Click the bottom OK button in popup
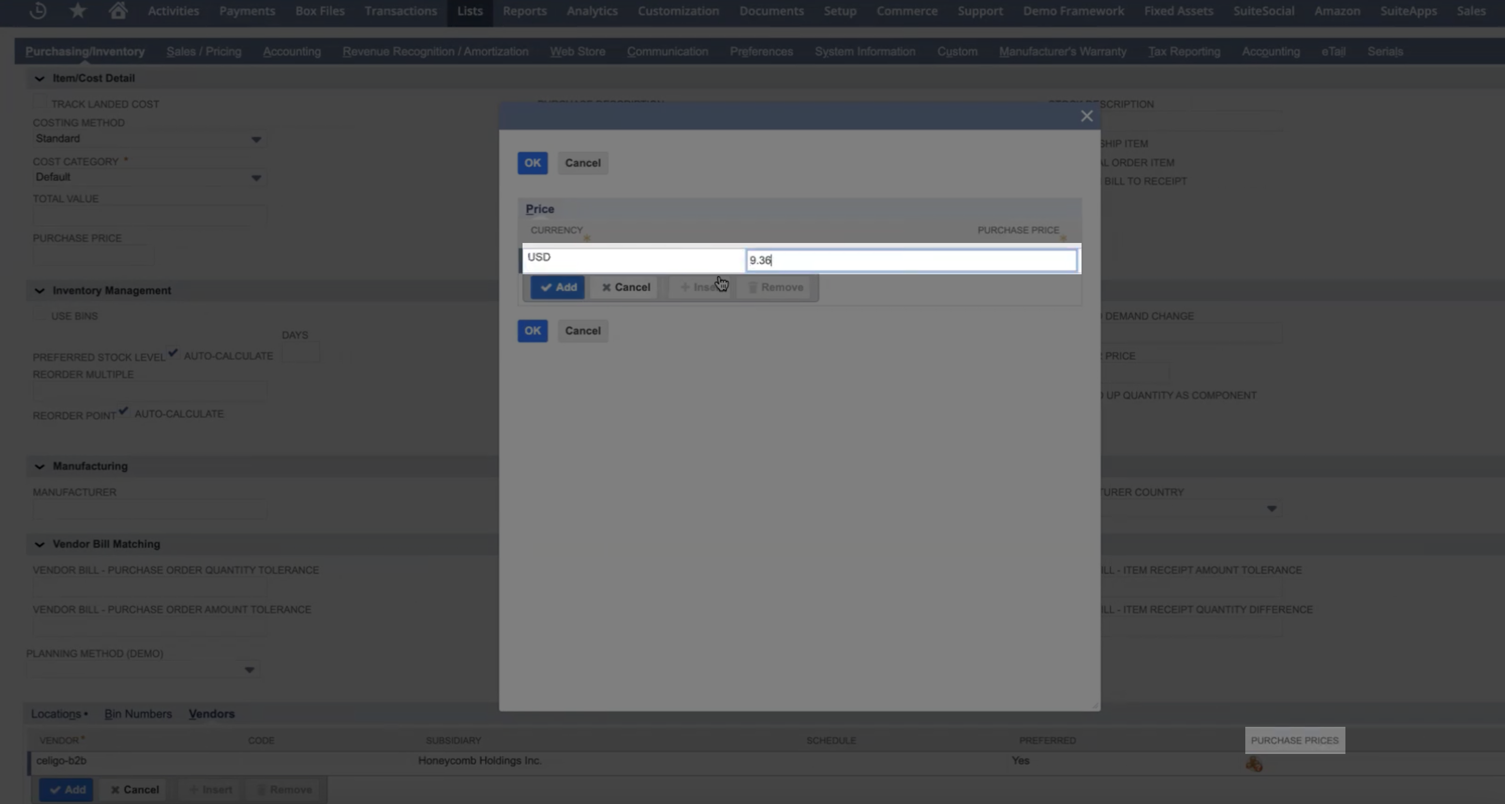 [532, 331]
